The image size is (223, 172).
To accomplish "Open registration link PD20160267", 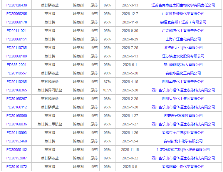I will 17,99.
